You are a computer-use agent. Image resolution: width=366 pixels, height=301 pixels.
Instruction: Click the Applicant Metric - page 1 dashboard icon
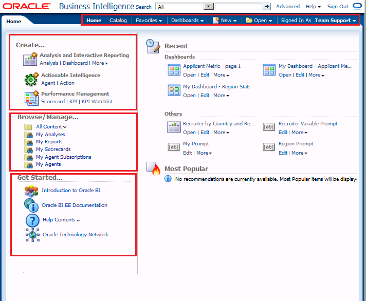[174, 70]
